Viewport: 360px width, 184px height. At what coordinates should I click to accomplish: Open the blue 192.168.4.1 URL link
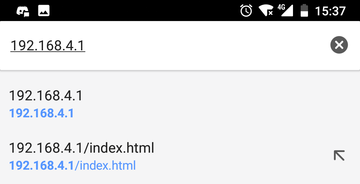pos(41,113)
